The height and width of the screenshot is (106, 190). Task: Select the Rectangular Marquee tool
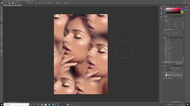coord(1,9)
